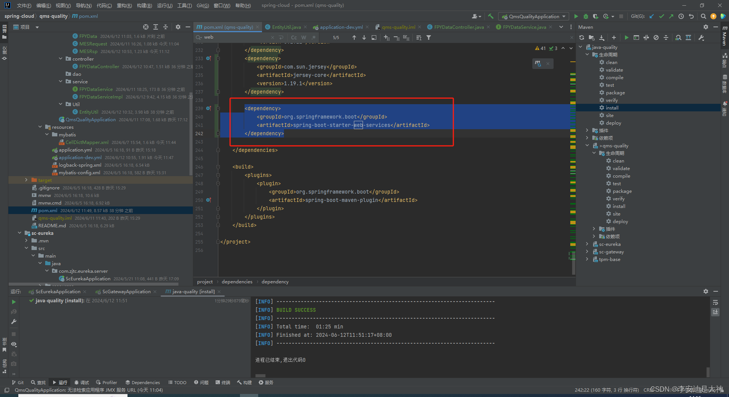Filter search results funnel icon
The height and width of the screenshot is (397, 729).
pyautogui.click(x=429, y=38)
